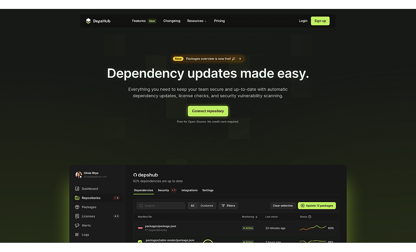The image size is (416, 252).
Task: Click the magnifier icon in search box
Action: point(141,206)
